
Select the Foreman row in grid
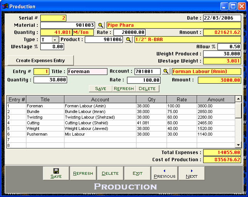tap(121, 106)
